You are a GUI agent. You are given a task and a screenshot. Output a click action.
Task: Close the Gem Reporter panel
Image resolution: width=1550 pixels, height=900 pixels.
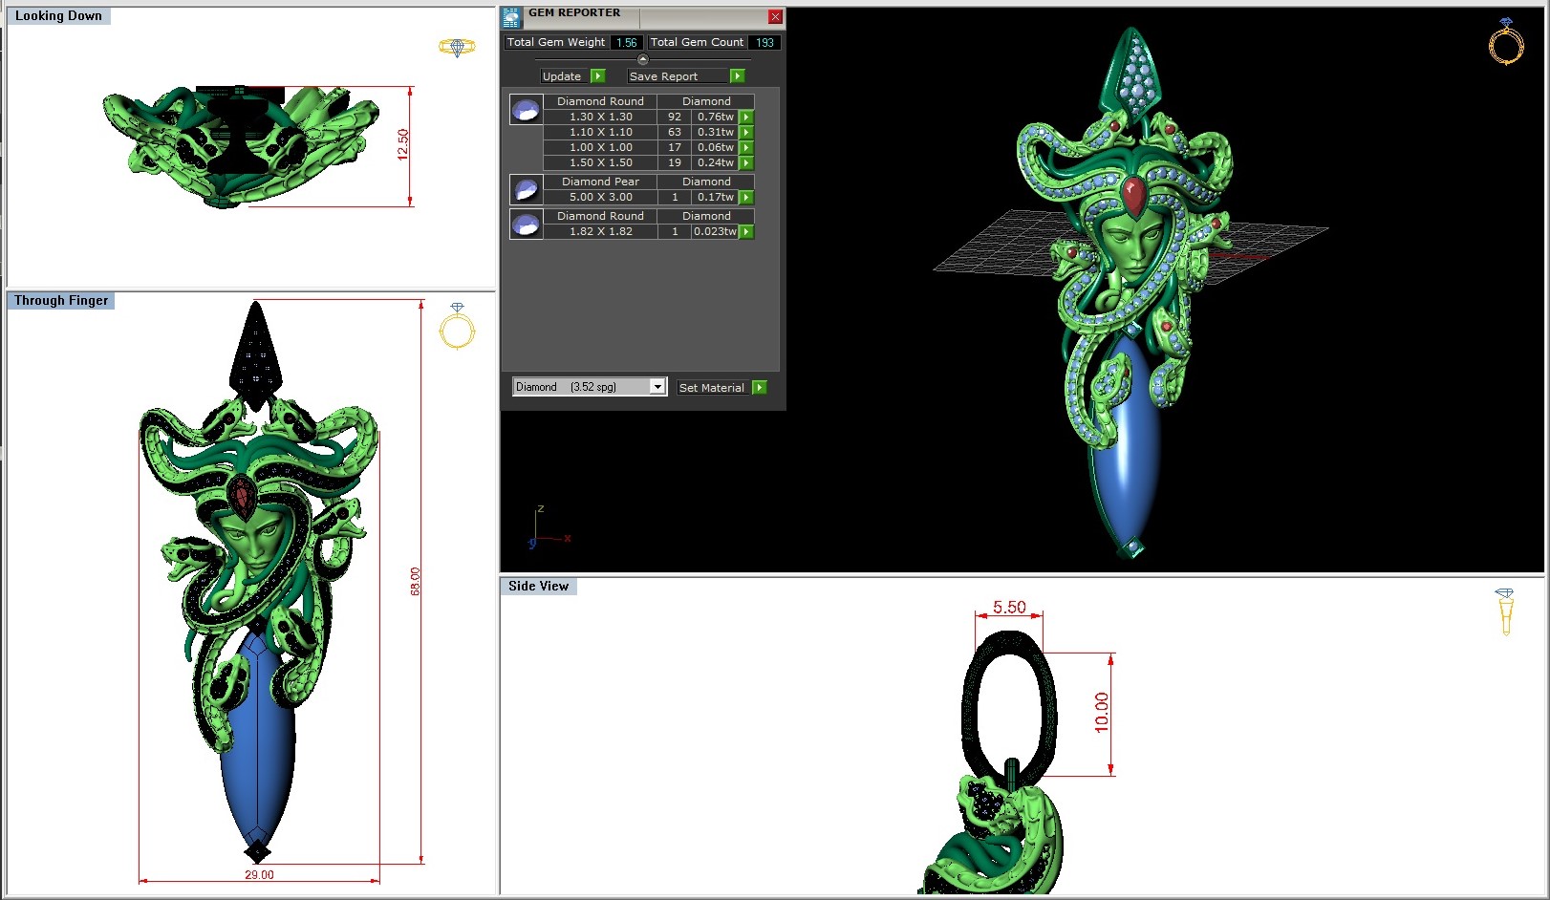(x=775, y=16)
